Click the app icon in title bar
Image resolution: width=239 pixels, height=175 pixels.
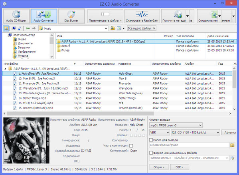(5, 4)
